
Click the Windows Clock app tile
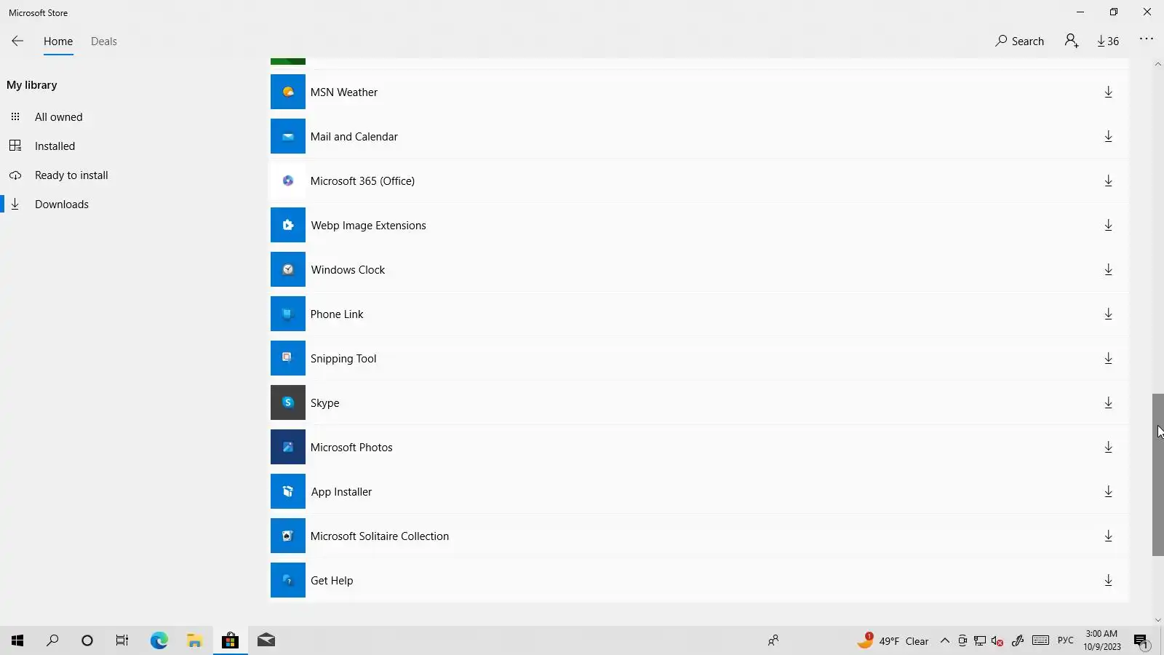(x=288, y=270)
